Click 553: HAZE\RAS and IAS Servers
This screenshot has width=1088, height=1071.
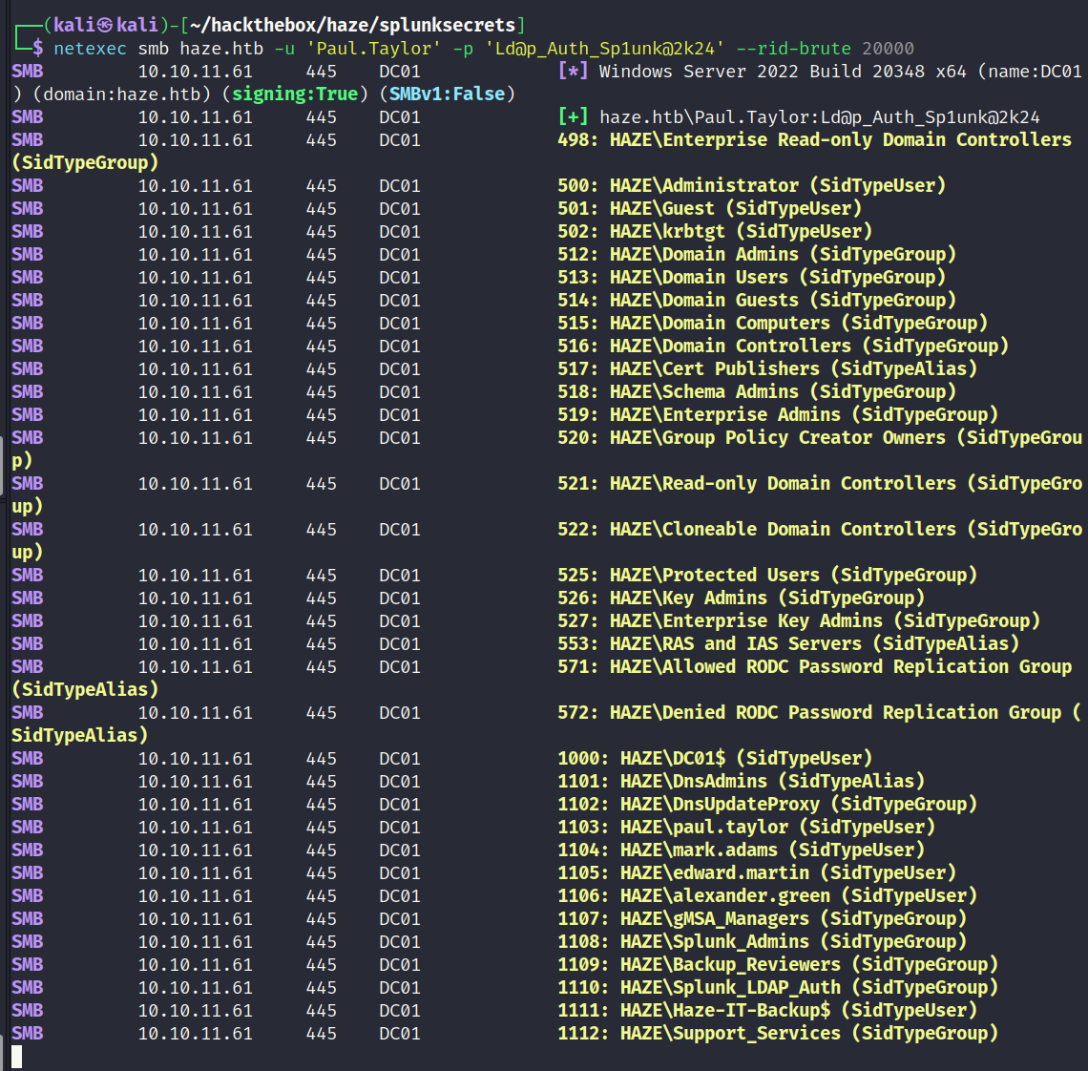click(x=788, y=644)
